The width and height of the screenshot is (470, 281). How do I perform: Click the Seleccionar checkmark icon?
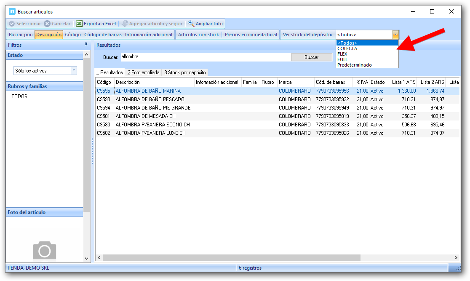click(12, 24)
